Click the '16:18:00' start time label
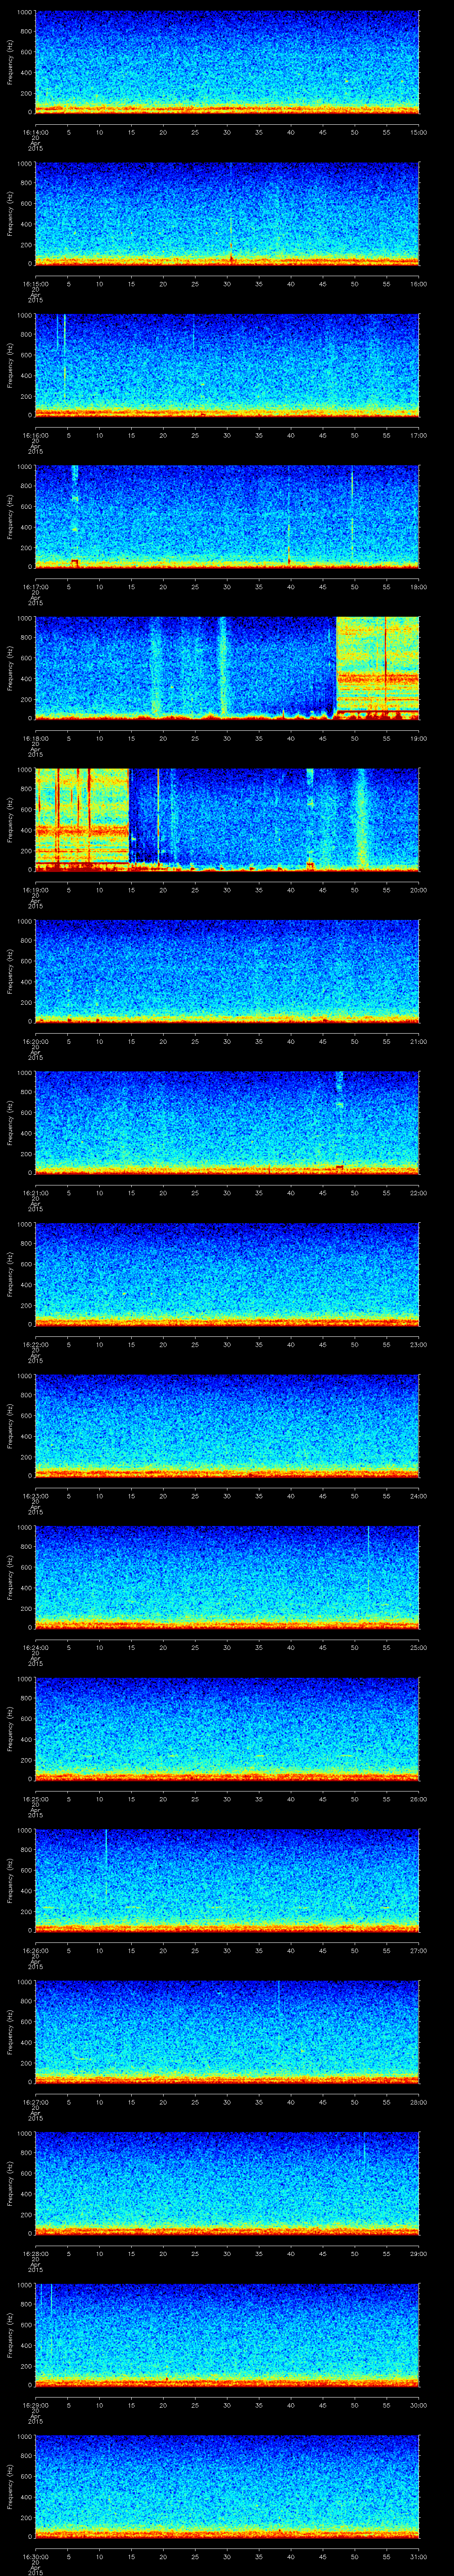This screenshot has width=454, height=2576. coord(35,738)
